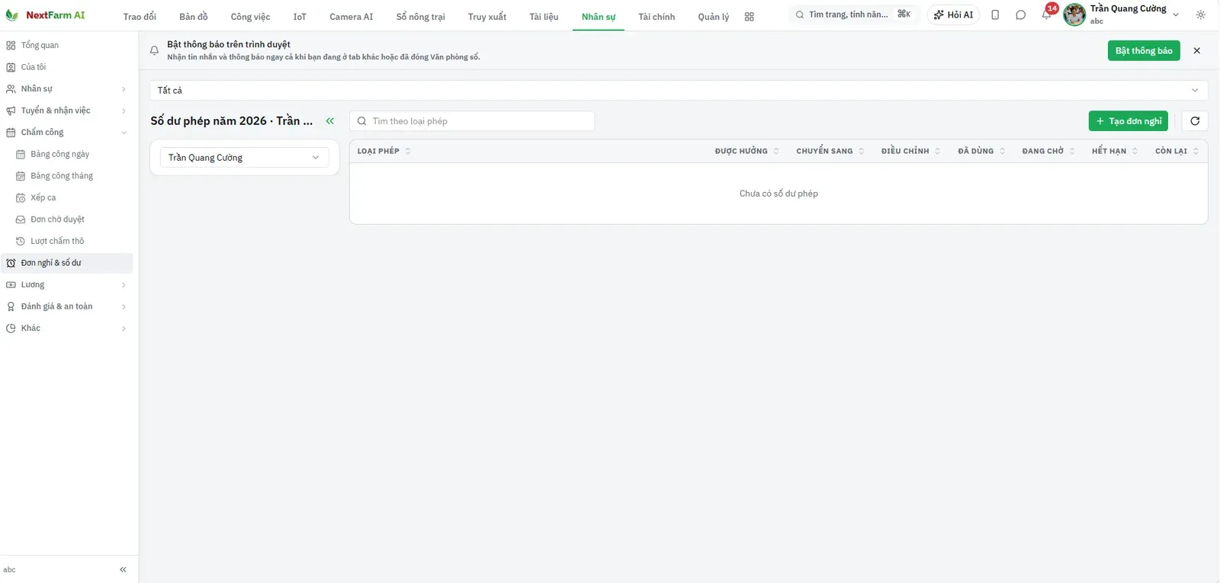The width and height of the screenshot is (1220, 583).
Task: Expand Tuyển & nhận việc sidebar group
Action: click(66, 111)
